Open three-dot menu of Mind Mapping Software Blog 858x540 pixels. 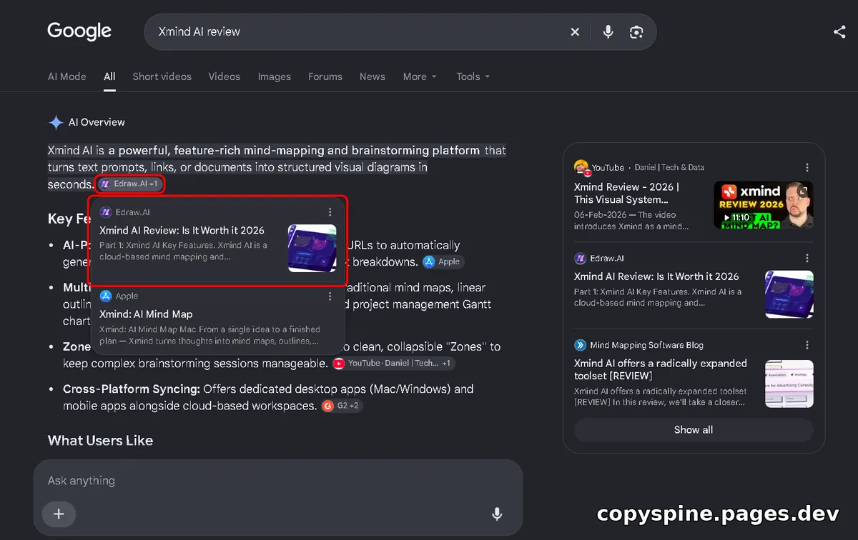(807, 345)
